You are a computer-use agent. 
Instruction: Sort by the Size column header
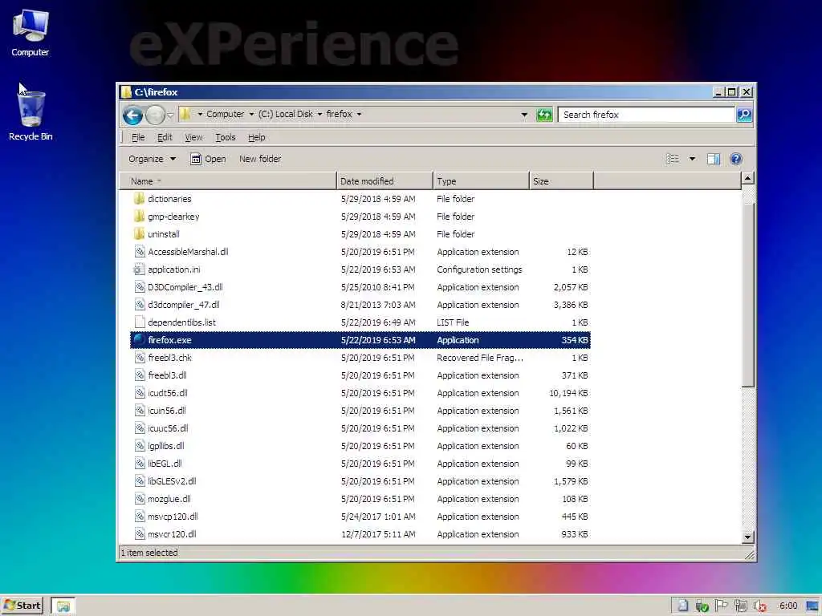tap(561, 180)
